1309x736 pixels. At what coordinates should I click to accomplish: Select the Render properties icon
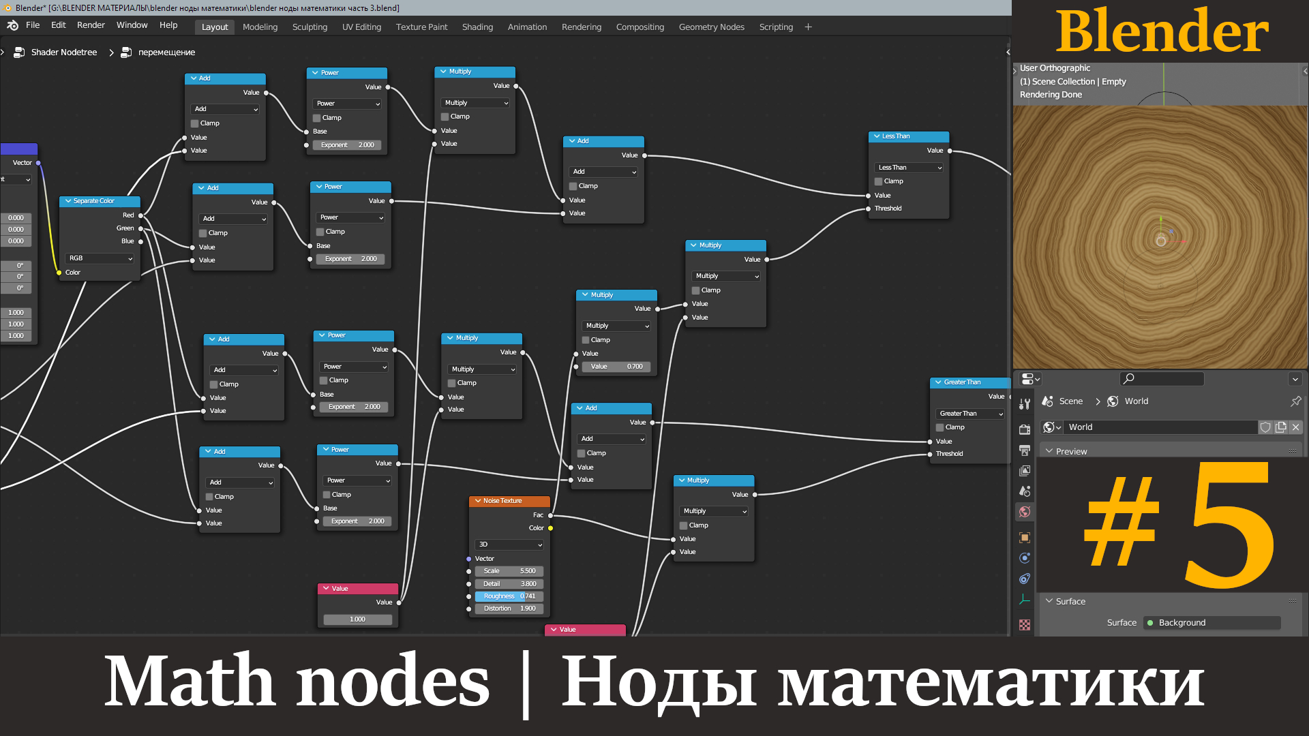(1025, 431)
